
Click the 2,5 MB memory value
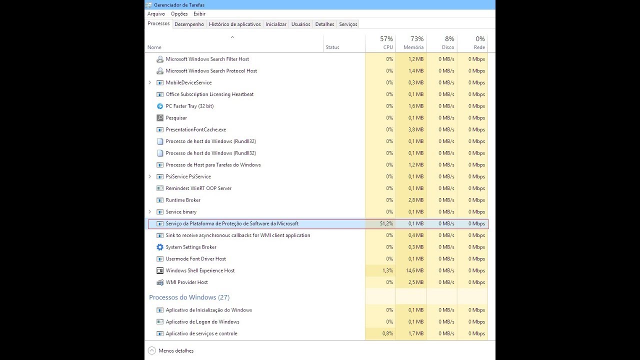click(416, 282)
